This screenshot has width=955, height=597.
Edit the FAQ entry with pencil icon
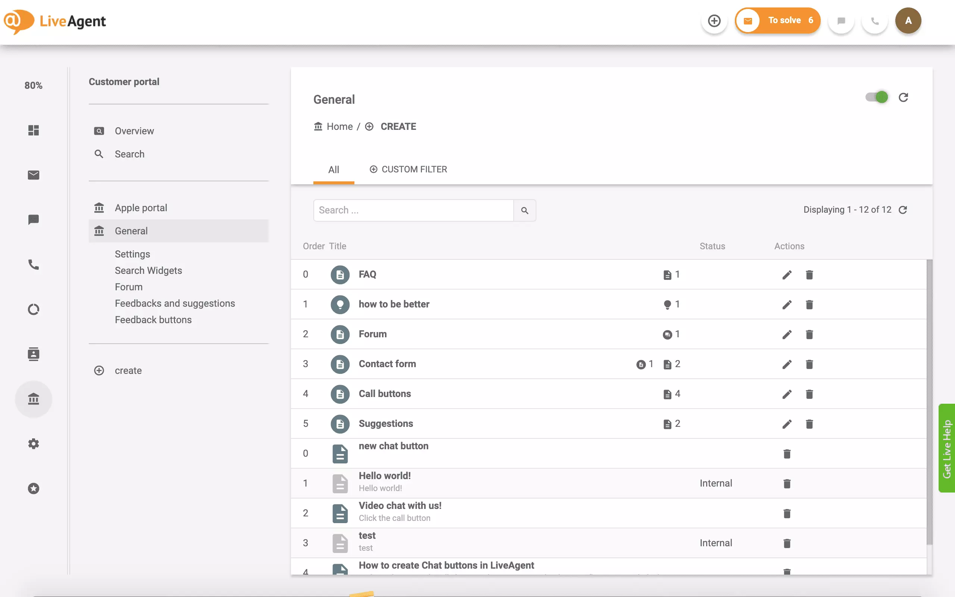(787, 274)
